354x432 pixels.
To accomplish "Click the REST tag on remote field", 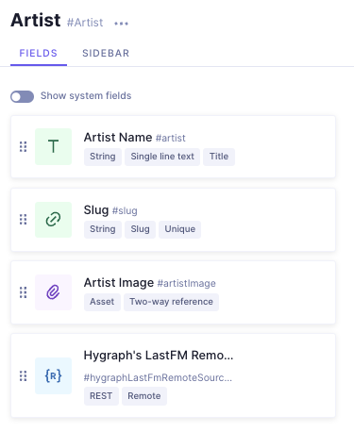I will point(101,396).
